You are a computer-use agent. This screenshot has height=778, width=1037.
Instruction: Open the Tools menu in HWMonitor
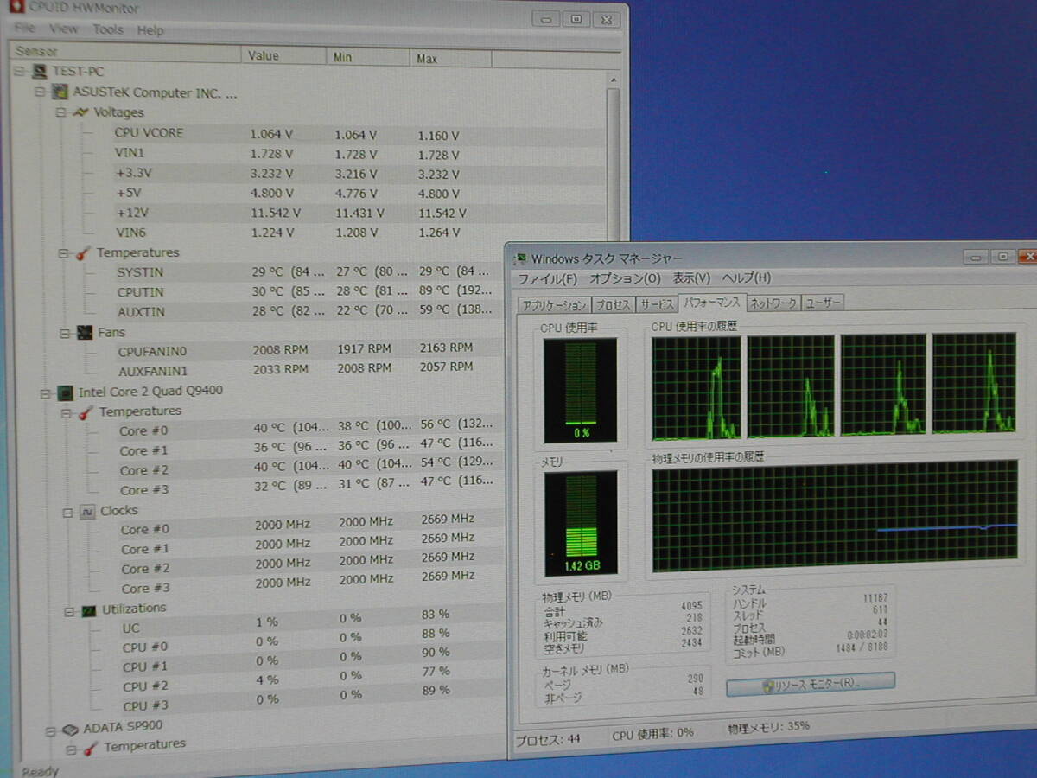pos(108,29)
